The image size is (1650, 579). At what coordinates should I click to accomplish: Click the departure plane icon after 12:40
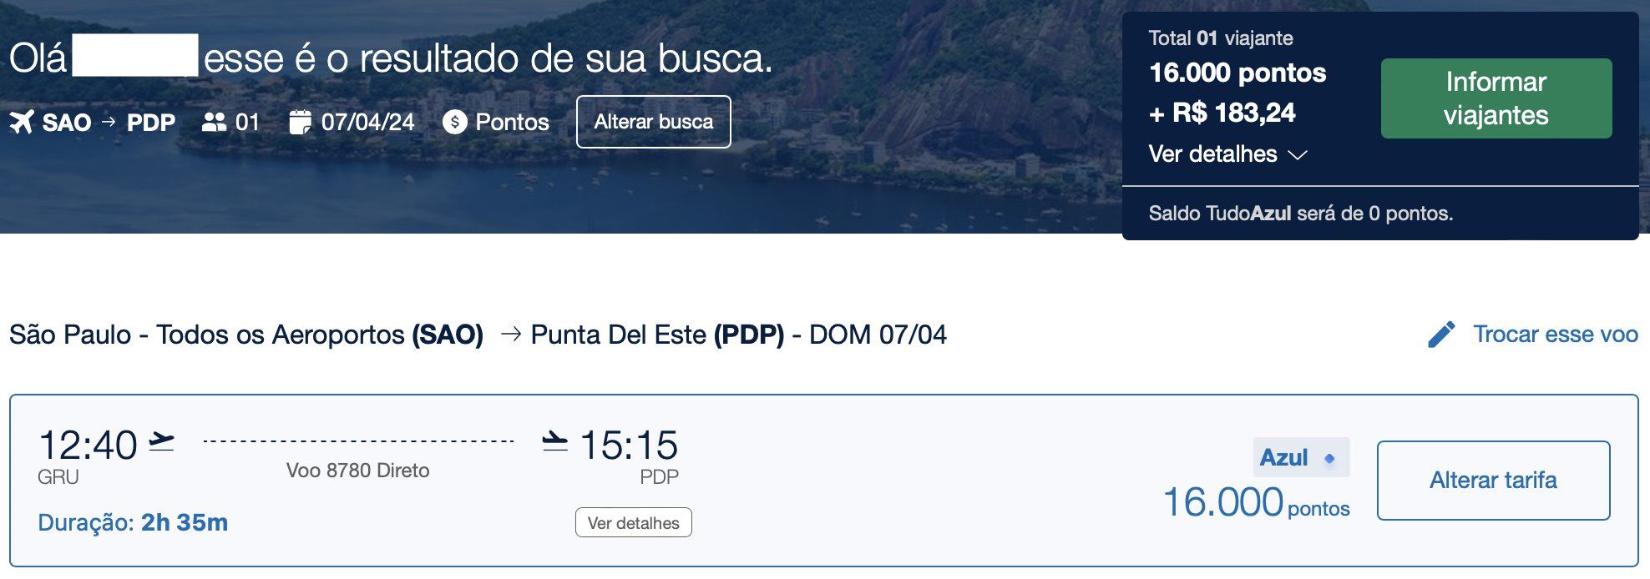click(161, 441)
